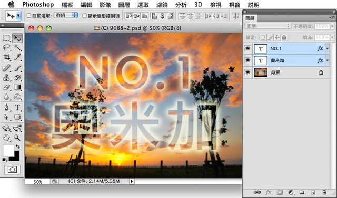Select the Crop tool
The height and width of the screenshot is (198, 337).
[6, 57]
